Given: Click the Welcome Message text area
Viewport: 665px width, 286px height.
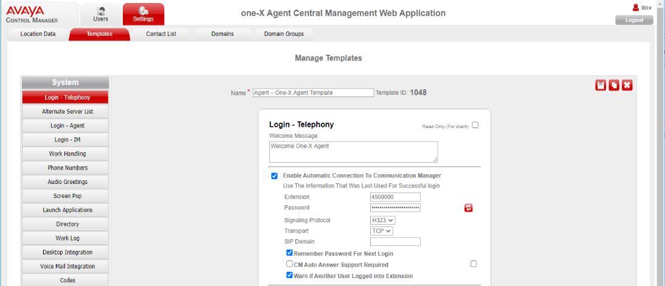Looking at the screenshot, I should tap(353, 152).
